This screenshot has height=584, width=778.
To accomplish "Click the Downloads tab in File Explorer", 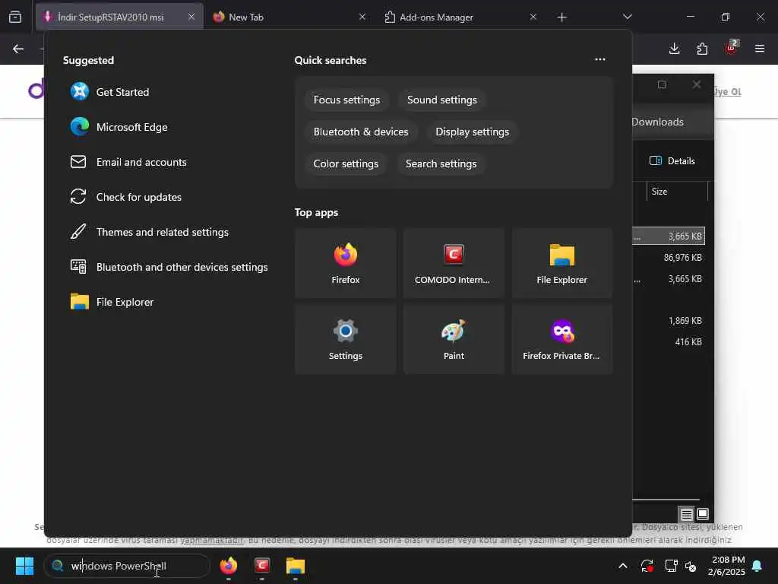I will pos(657,122).
